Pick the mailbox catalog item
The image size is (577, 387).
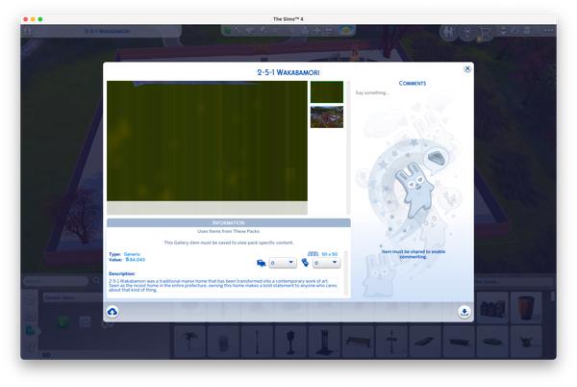290,342
